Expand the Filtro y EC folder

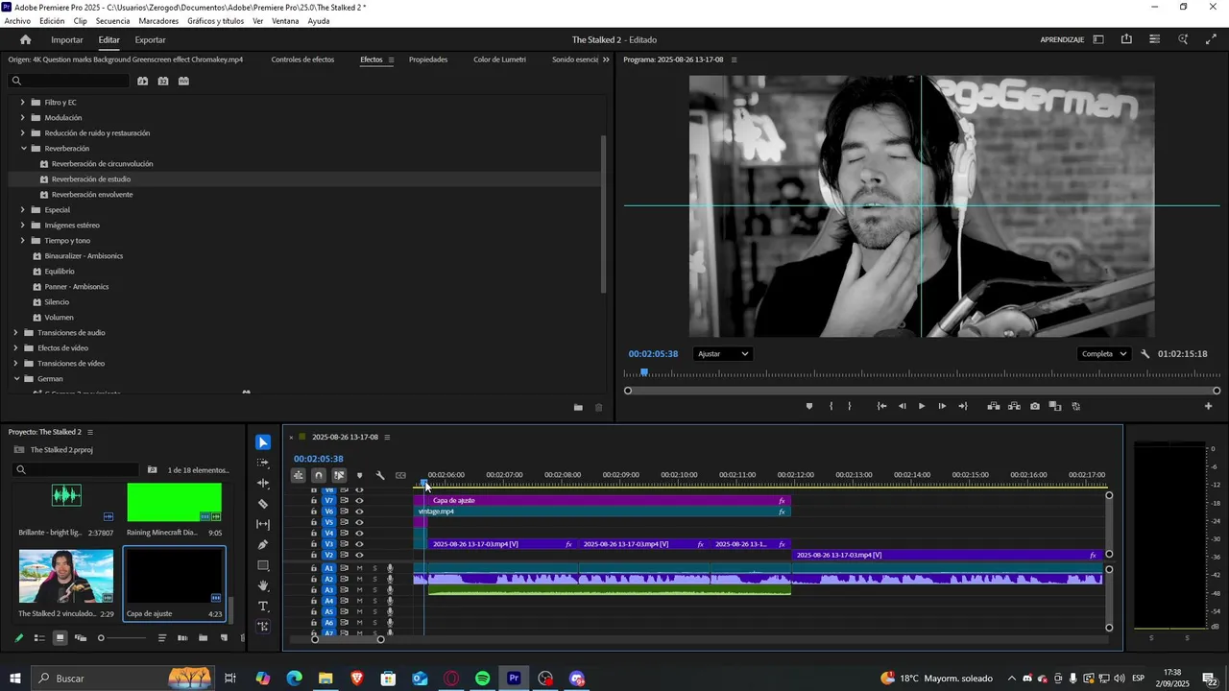coord(23,103)
